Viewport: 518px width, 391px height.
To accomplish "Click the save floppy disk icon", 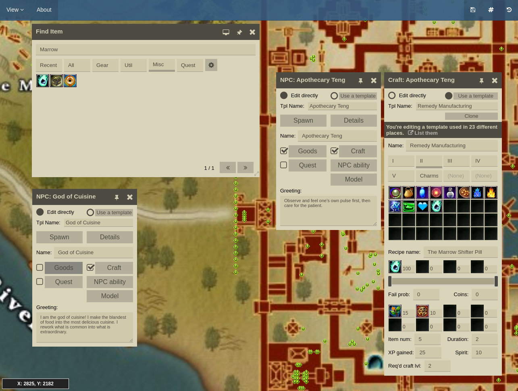I will pyautogui.click(x=473, y=10).
